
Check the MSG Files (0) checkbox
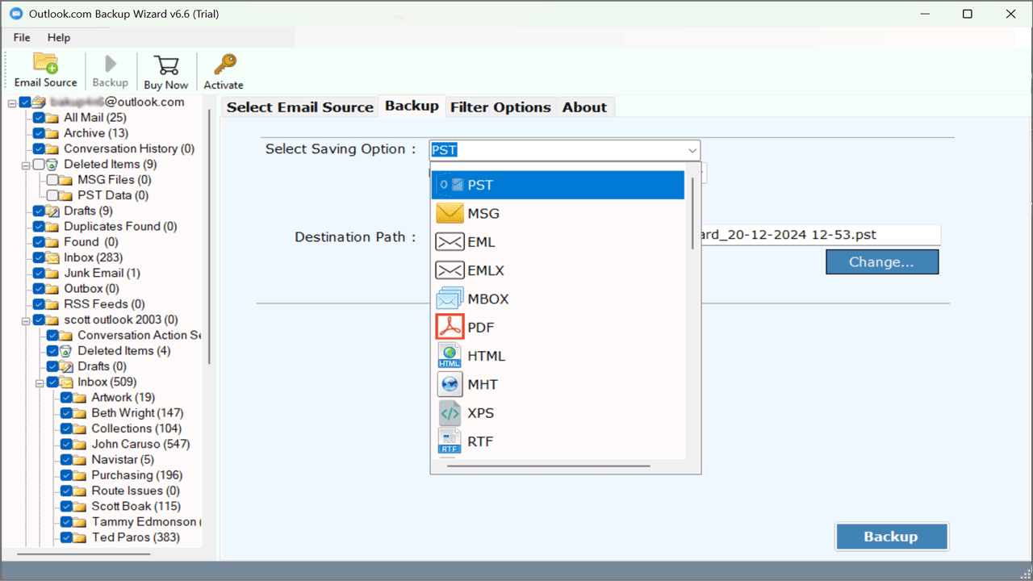tap(52, 180)
